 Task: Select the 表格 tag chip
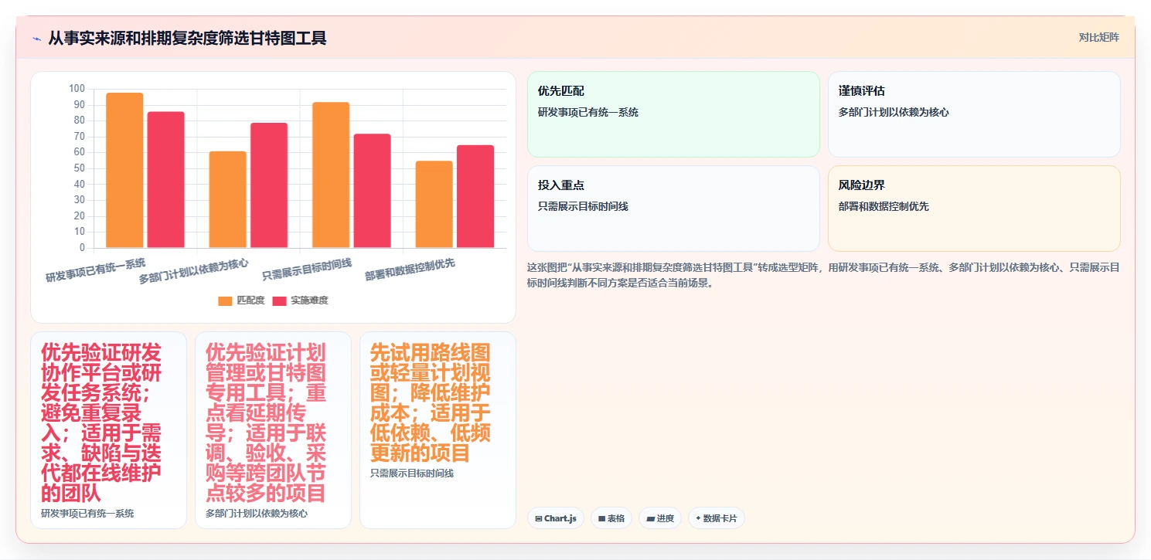coord(611,518)
